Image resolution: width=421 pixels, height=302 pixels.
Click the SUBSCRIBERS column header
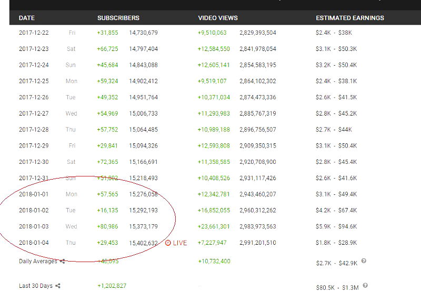click(x=118, y=18)
